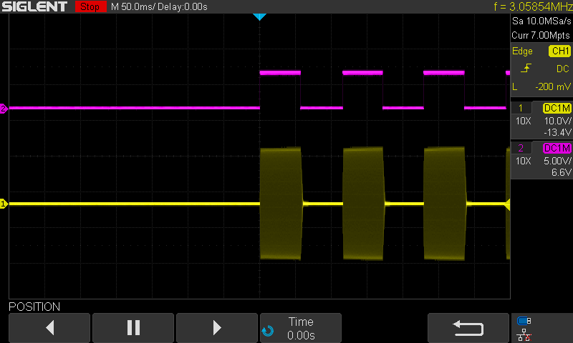Screen dimensions: 573x343
Task: Click the red Stop run status indicator
Action: [90, 6]
